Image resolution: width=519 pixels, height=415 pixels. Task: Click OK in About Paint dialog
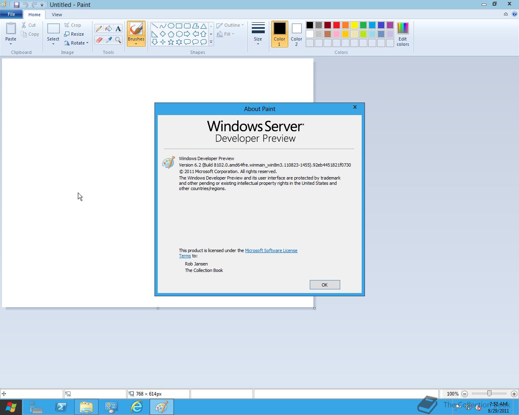point(325,285)
